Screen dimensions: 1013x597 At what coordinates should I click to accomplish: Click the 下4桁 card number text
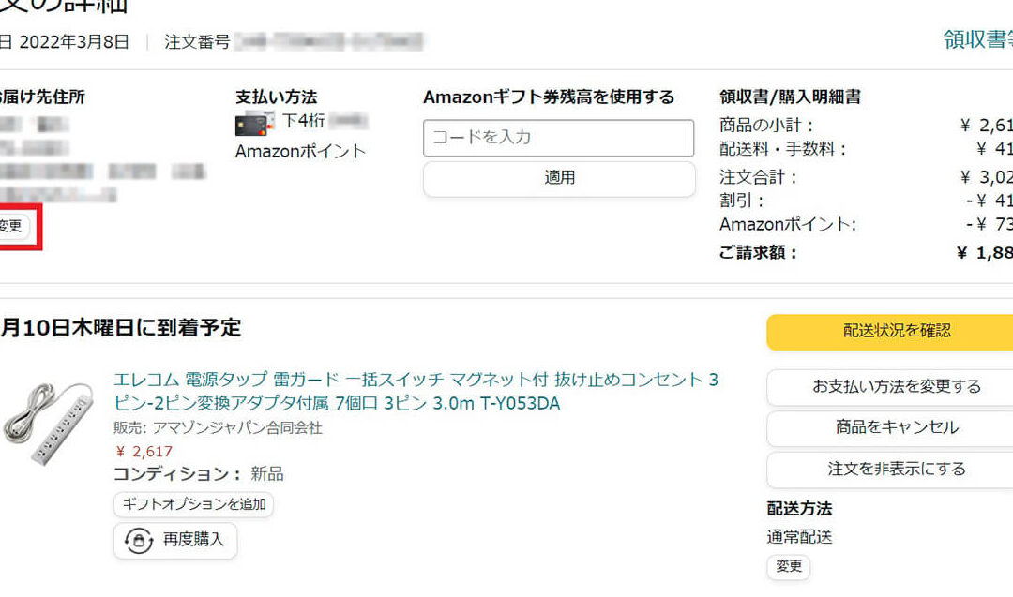(x=304, y=121)
